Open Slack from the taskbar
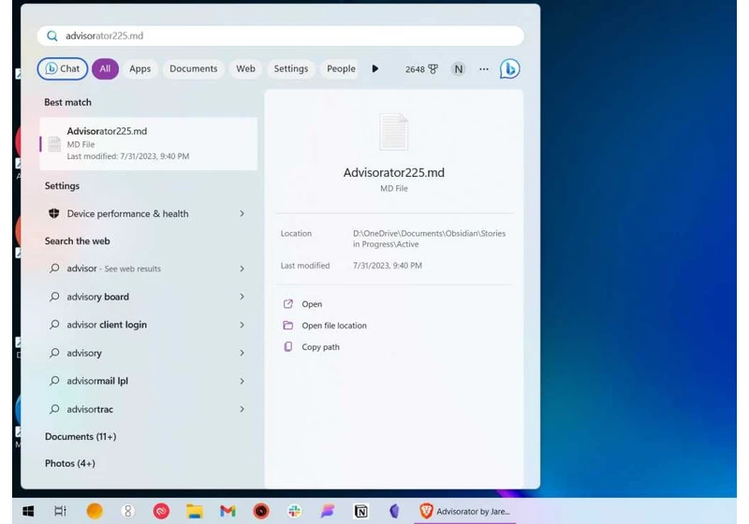749x524 pixels. coord(294,512)
